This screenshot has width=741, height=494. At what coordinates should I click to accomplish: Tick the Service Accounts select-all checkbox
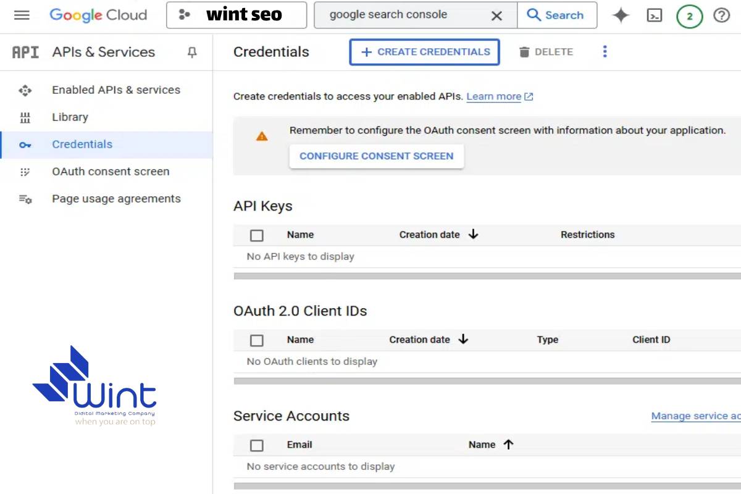coord(257,445)
